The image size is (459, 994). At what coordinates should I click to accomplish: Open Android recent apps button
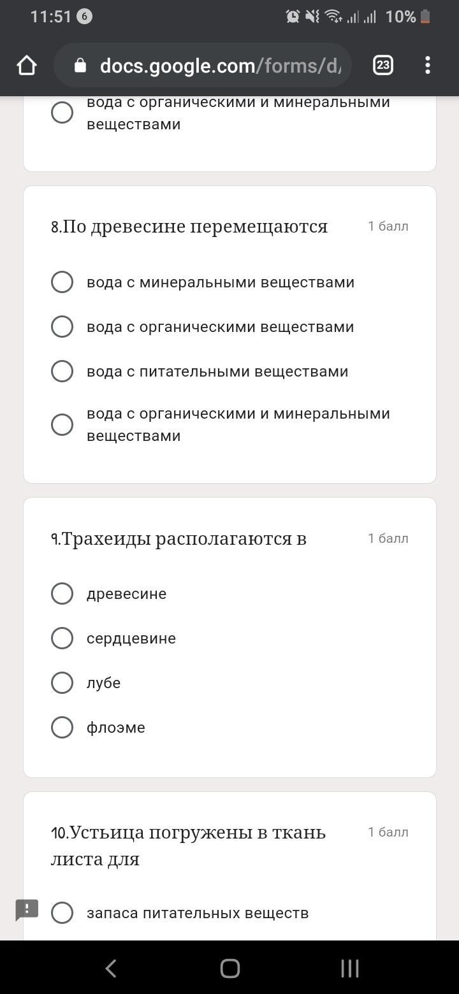coord(349,969)
